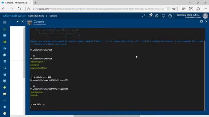This screenshot has height=117, width=209.
Task: Open the feedback smiley icon
Action: (163, 16)
